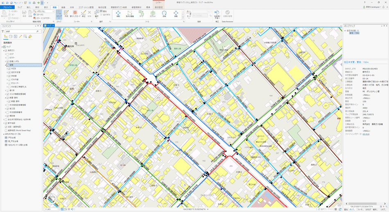This screenshot has height=212, width=389.
Task: Toggle the 低圧本支管 layer checkbox
Action: [9, 72]
